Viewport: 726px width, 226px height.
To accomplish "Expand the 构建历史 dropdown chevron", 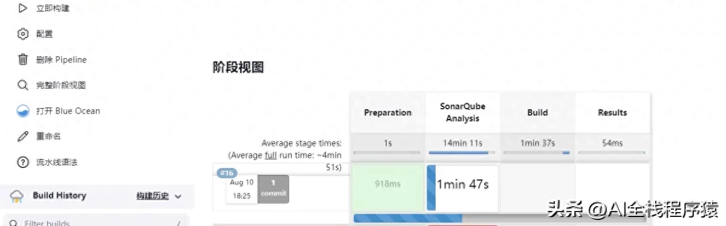I will tap(178, 196).
